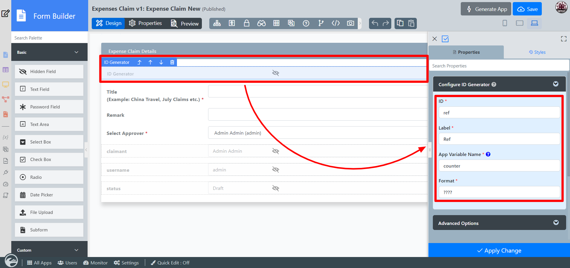Open the process flow icon in left sidebar
The width and height of the screenshot is (570, 268).
[x=5, y=99]
